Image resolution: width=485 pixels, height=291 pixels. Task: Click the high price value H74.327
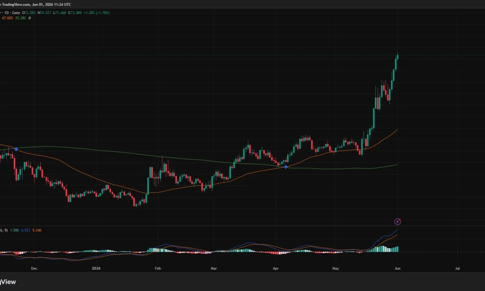point(44,13)
